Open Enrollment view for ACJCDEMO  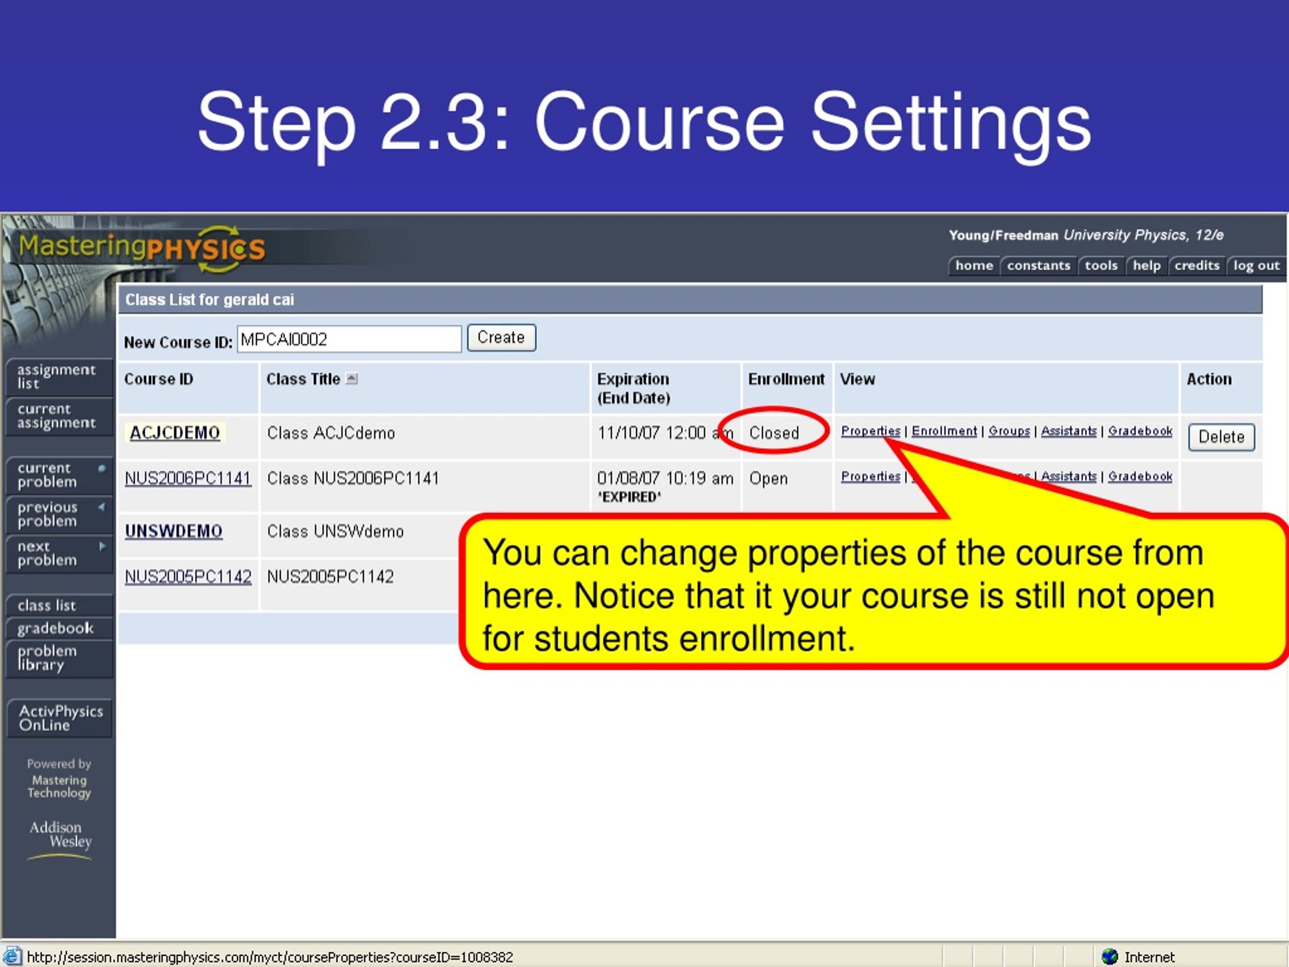pyautogui.click(x=944, y=431)
